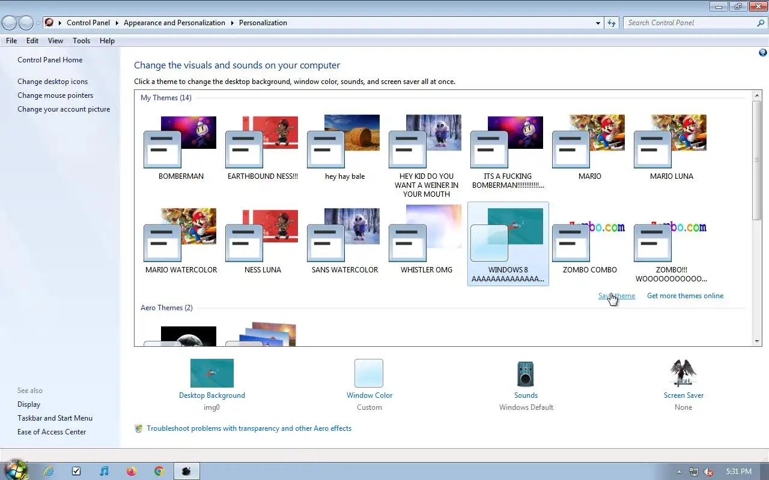Apply the ZOMBO!!! WOOOO theme
769x480 pixels.
coord(672,245)
